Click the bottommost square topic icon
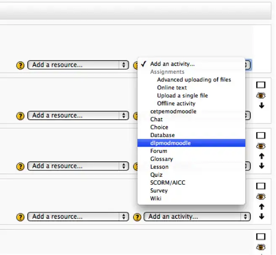Viewport: 276px width, 255px height. (x=261, y=237)
